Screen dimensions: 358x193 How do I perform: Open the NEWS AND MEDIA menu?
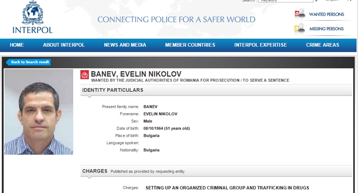click(x=125, y=45)
